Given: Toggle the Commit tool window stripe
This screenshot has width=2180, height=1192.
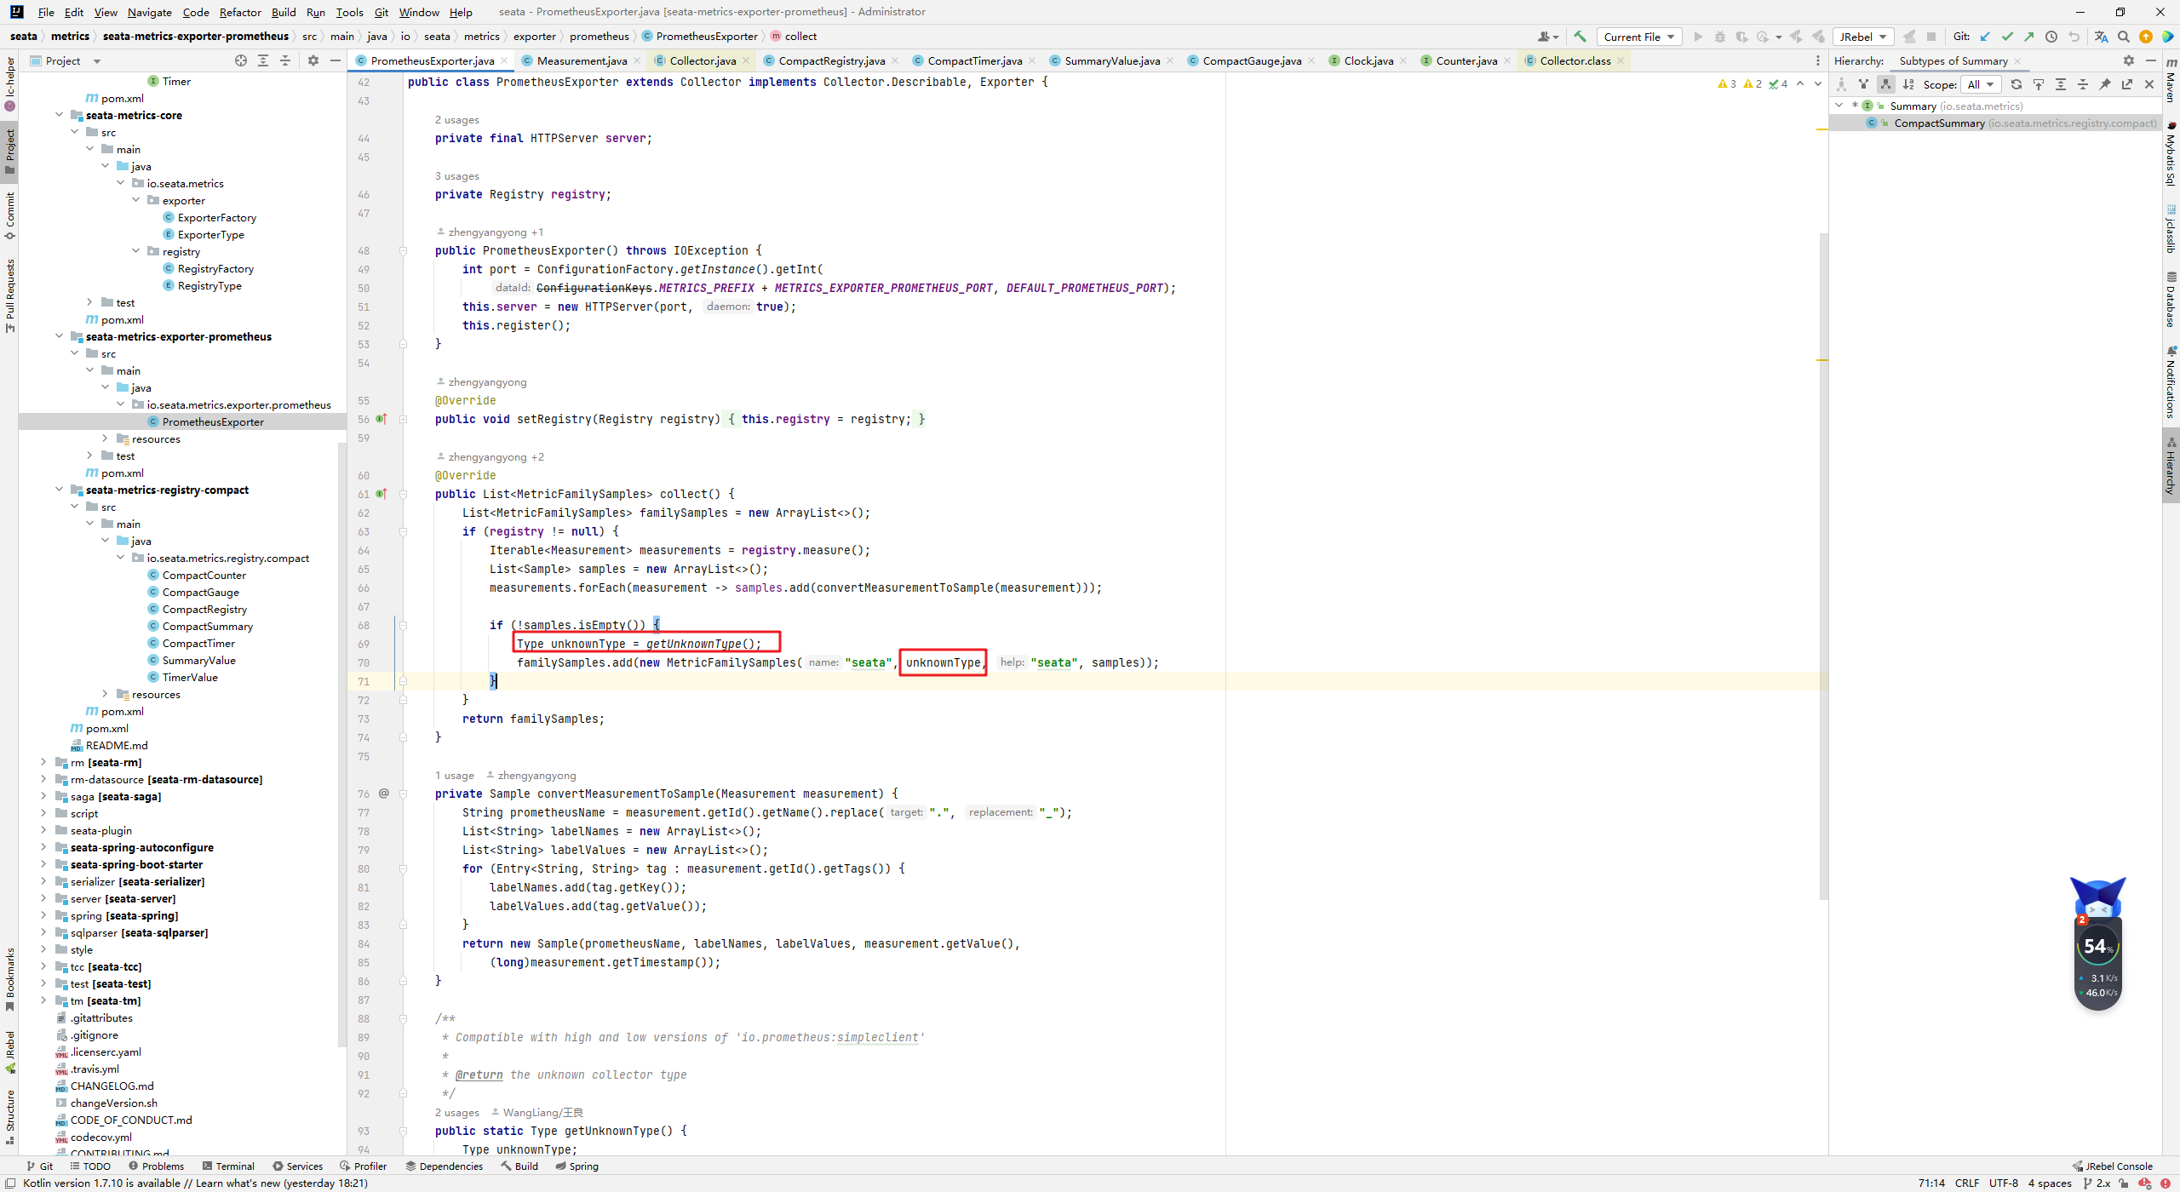Looking at the screenshot, I should click(9, 215).
